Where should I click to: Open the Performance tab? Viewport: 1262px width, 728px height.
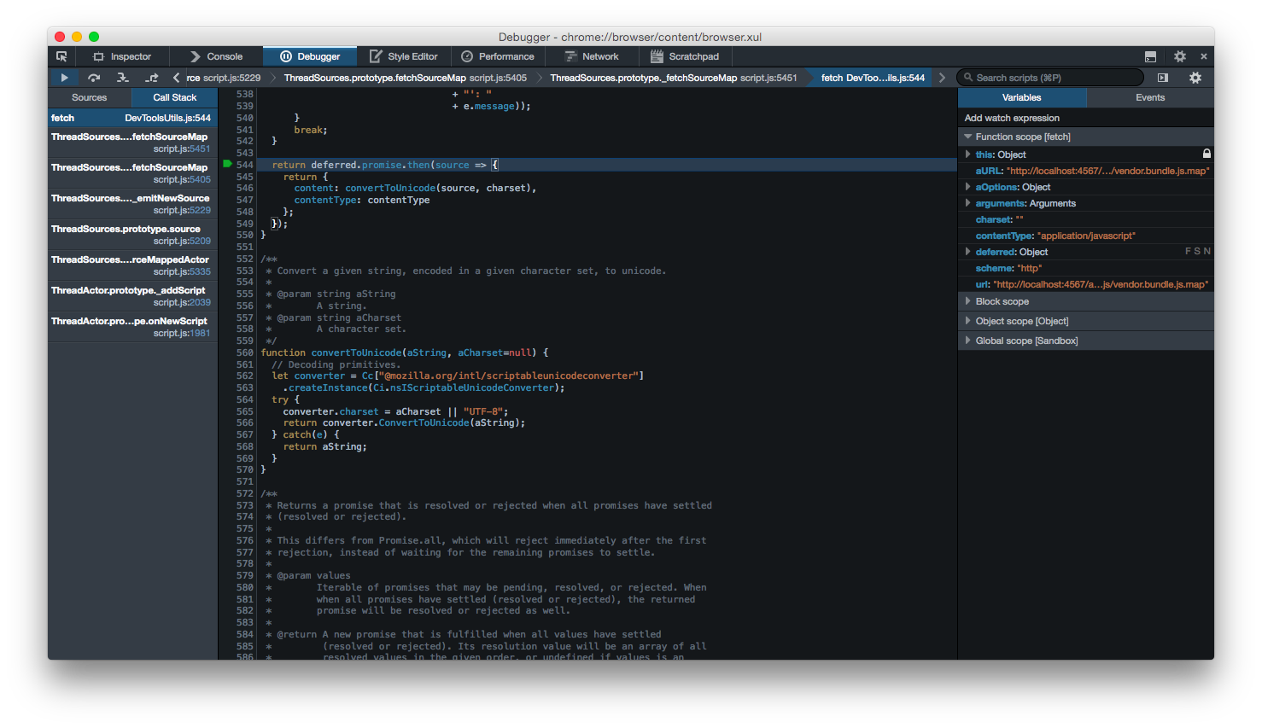click(498, 56)
